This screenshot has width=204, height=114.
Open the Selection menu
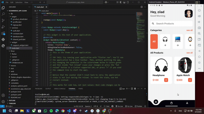19,2
